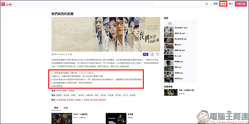
Task: Click the purple 單點 badge
Action: [x=146, y=55]
